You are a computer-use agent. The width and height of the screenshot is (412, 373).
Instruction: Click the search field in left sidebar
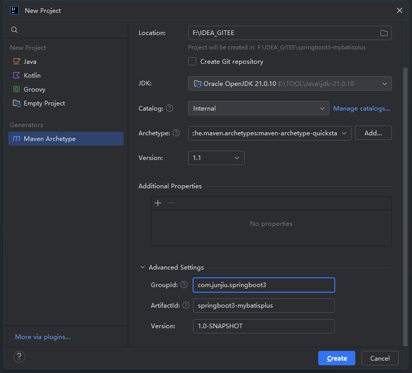66,30
